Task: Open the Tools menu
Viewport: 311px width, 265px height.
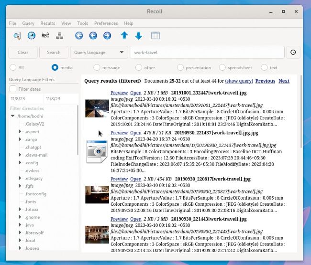Action: click(82, 23)
